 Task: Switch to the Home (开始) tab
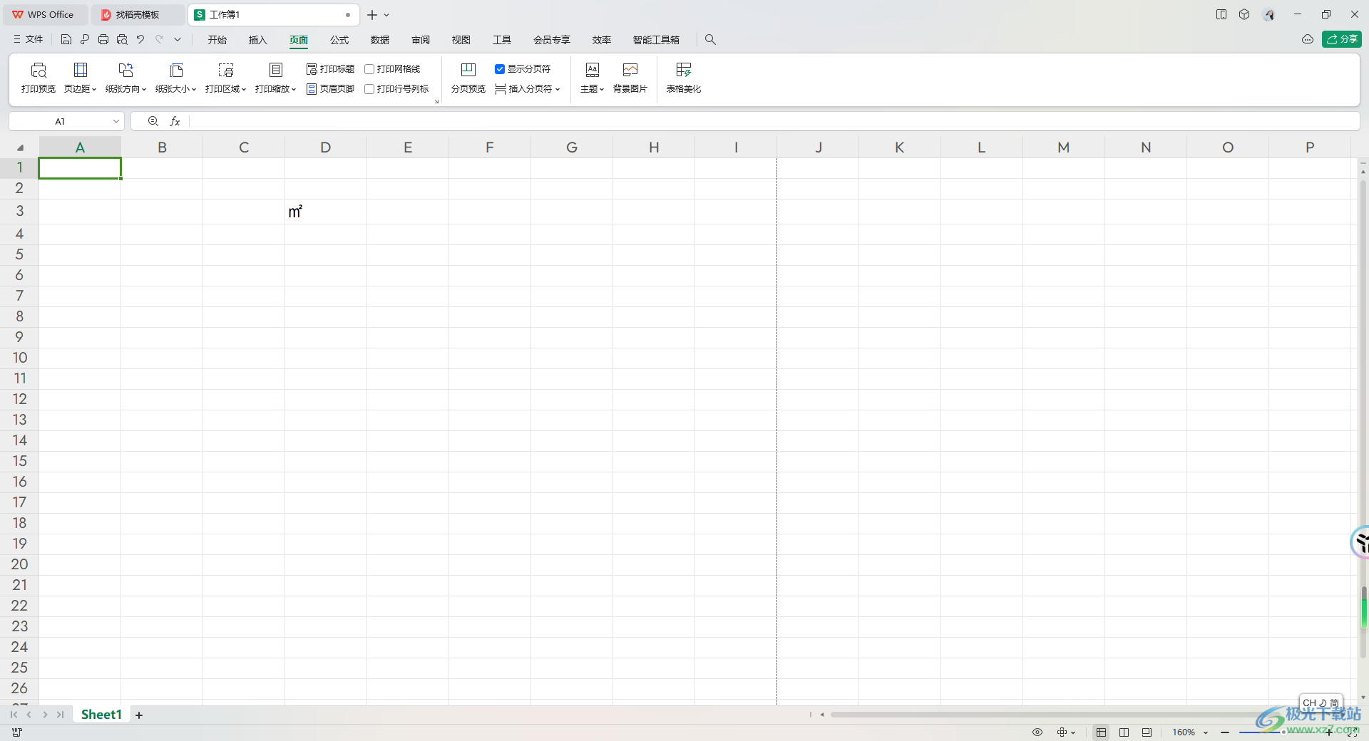click(x=217, y=40)
